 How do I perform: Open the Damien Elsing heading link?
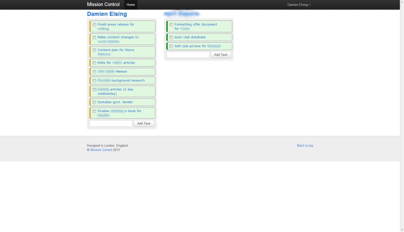point(107,14)
